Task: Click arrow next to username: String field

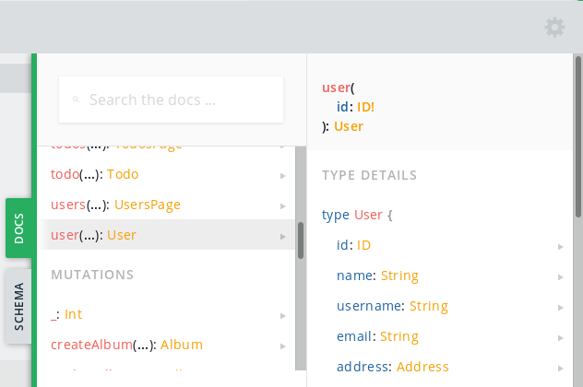Action: click(x=560, y=308)
